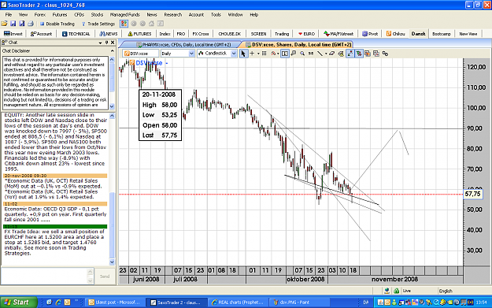Switch to the New View tab

pos(468,34)
